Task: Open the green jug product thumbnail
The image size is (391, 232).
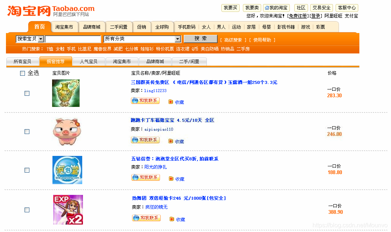Action: tap(66, 93)
